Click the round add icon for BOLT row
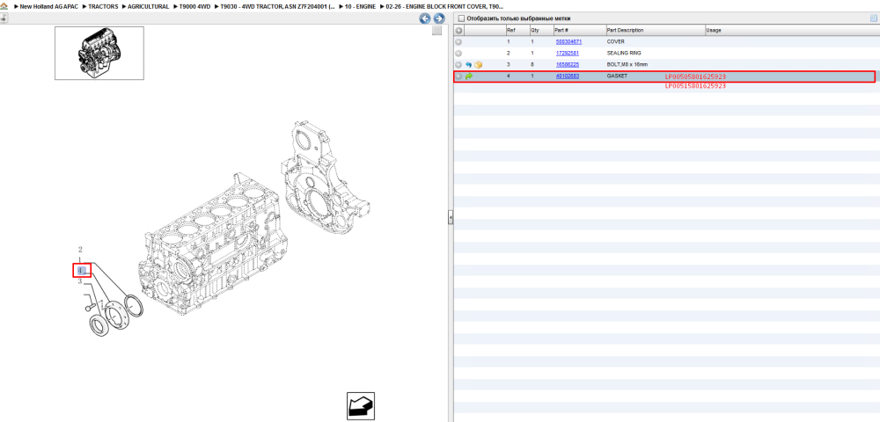 tap(458, 64)
